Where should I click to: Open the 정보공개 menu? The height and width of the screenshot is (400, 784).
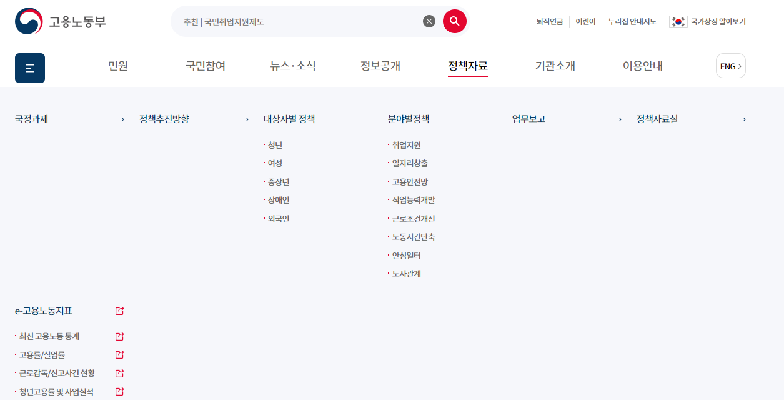click(380, 66)
